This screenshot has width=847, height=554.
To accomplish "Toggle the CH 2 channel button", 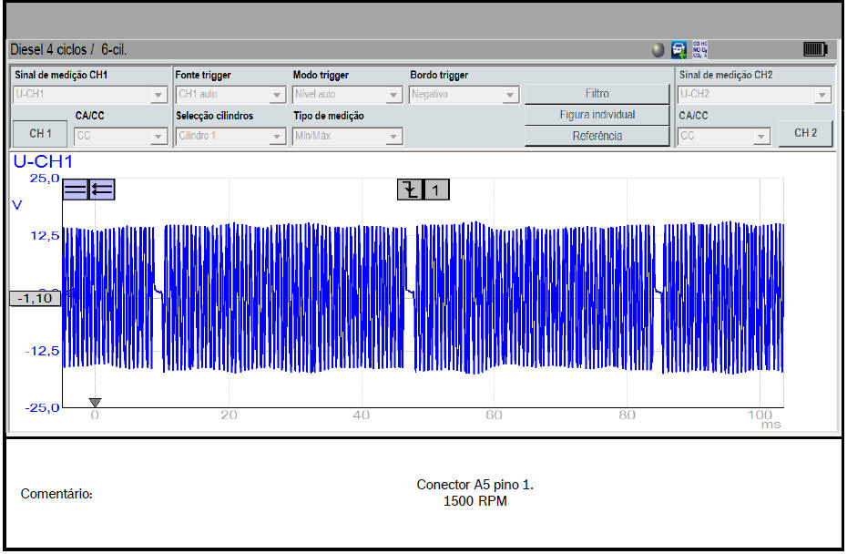I will 805,133.
